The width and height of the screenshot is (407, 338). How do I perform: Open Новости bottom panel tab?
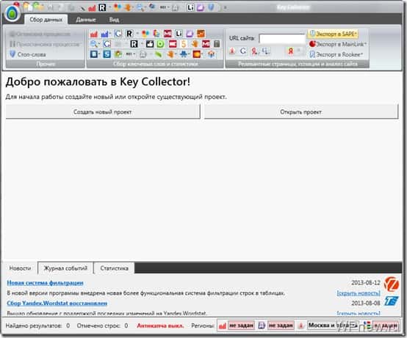click(x=20, y=268)
